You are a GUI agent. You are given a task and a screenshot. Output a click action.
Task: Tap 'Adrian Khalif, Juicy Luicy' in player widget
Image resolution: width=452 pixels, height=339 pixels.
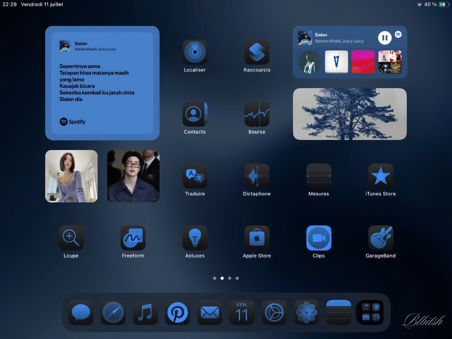pyautogui.click(x=339, y=41)
